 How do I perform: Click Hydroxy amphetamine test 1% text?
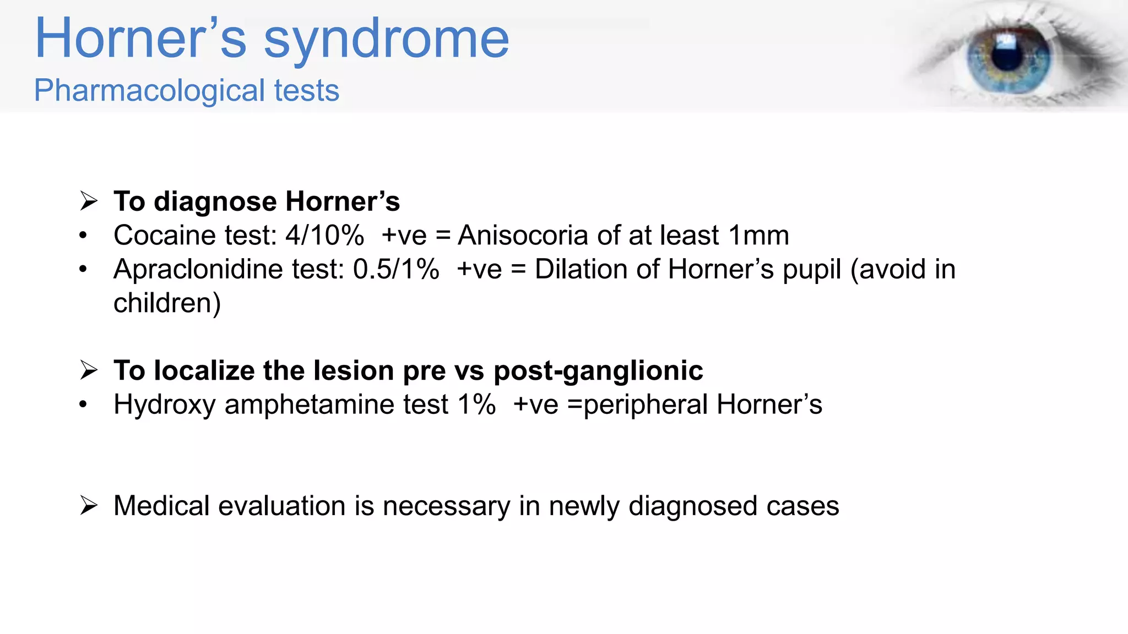(x=305, y=405)
